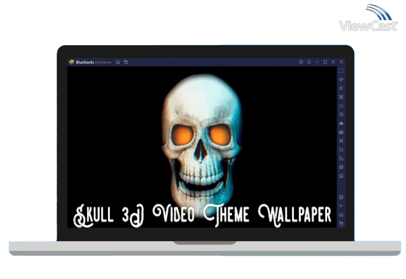Viewport: 406px width, 279px height.
Task: Open the install APK icon in the sidebar
Action: 341,132
